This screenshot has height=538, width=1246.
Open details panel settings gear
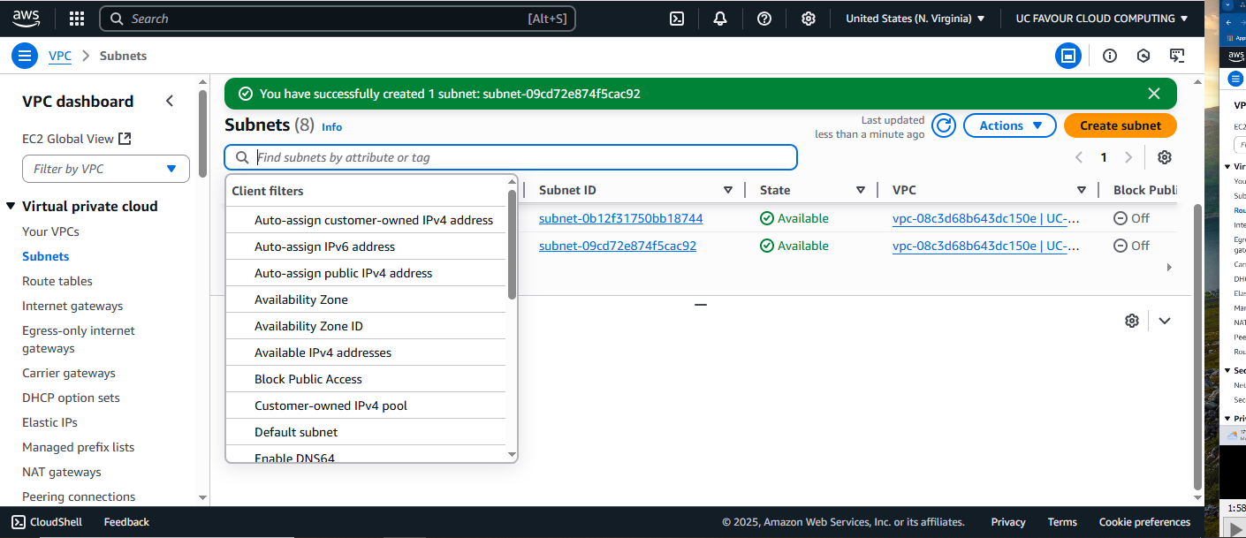[1132, 321]
